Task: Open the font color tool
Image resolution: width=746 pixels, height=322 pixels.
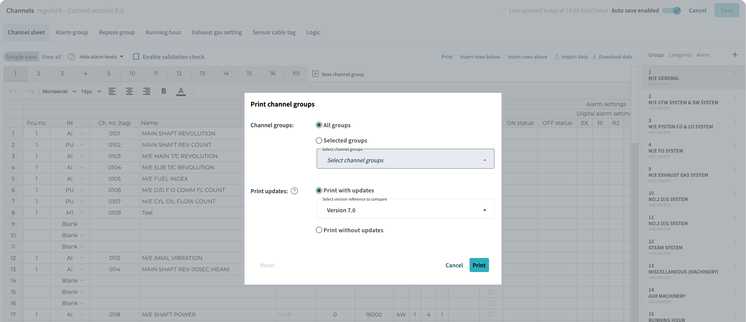Action: [x=181, y=91]
